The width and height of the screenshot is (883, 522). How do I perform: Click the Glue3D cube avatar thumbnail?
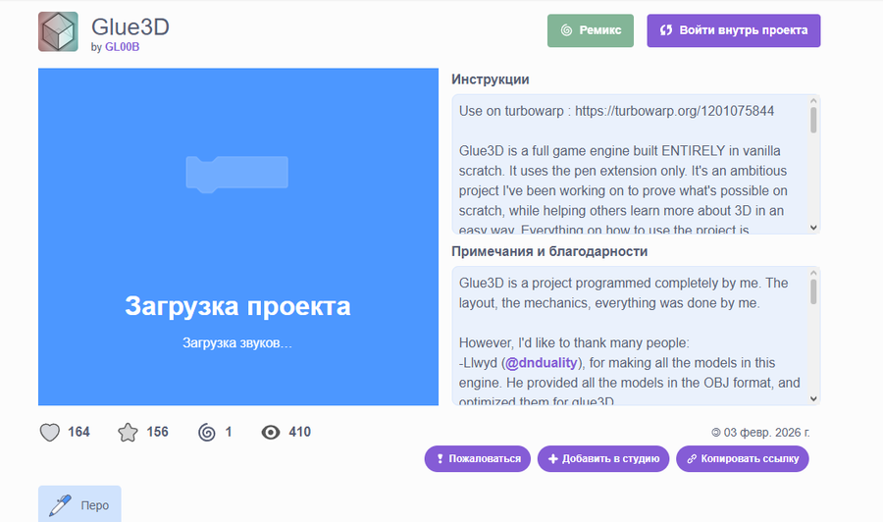(58, 31)
